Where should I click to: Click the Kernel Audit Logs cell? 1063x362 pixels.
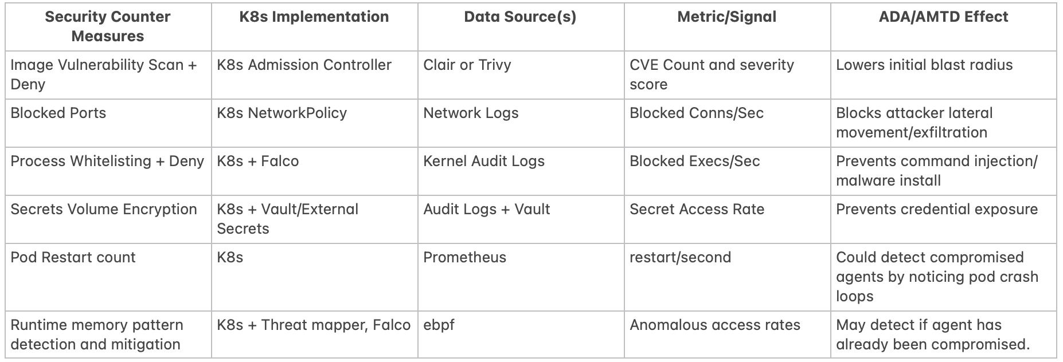(x=484, y=162)
